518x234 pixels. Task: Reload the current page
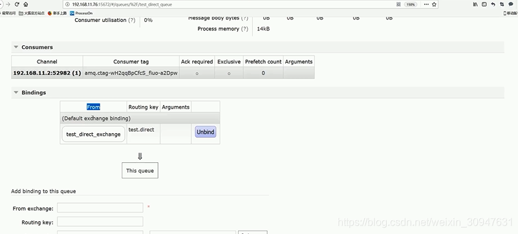click(x=17, y=5)
